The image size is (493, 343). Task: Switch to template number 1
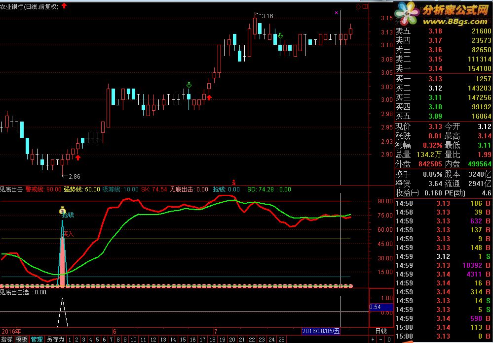pyautogui.click(x=70, y=340)
